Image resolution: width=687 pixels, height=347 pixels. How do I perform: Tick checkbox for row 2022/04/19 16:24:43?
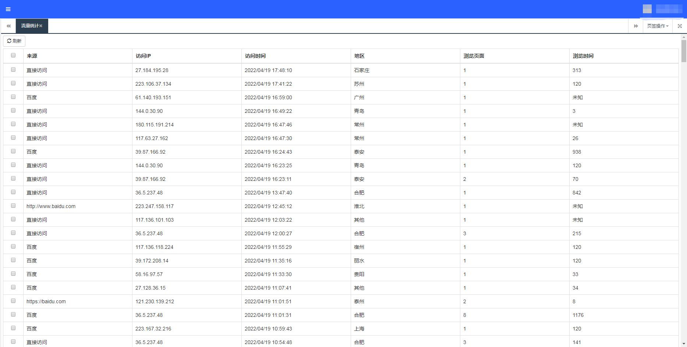[x=13, y=151]
